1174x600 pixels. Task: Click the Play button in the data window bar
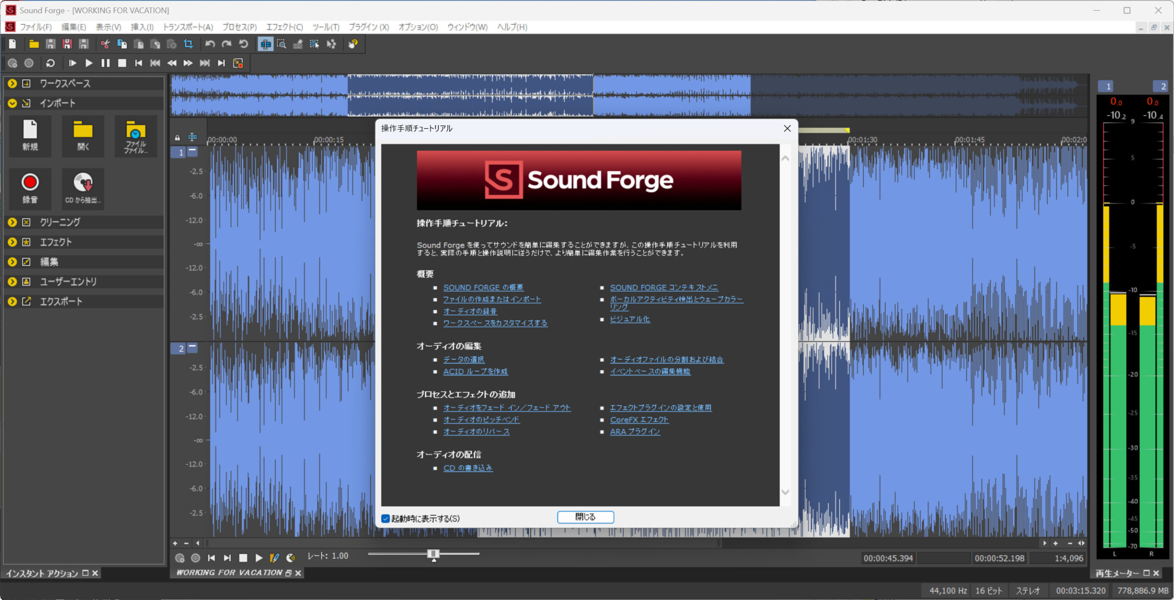(x=259, y=557)
